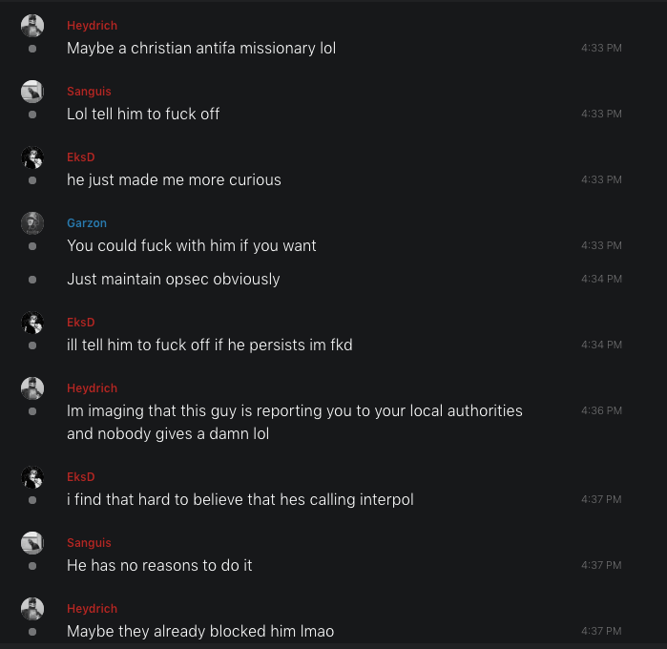Open the Garzon username link
667x649 pixels.
[87, 223]
